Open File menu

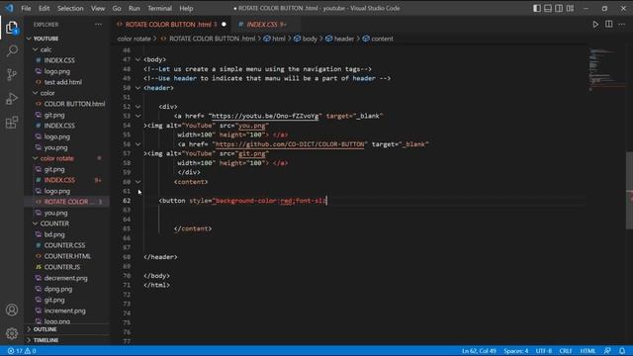[26, 8]
